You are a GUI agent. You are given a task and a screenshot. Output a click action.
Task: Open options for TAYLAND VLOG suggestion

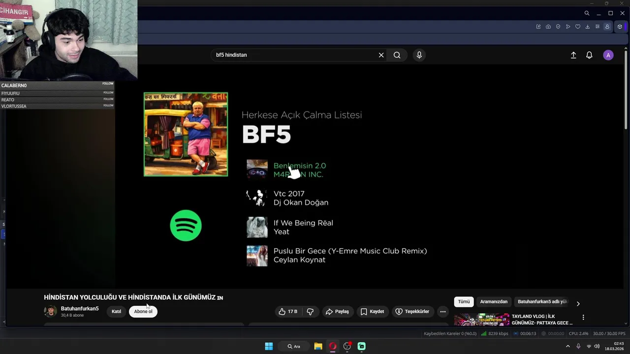pyautogui.click(x=583, y=318)
